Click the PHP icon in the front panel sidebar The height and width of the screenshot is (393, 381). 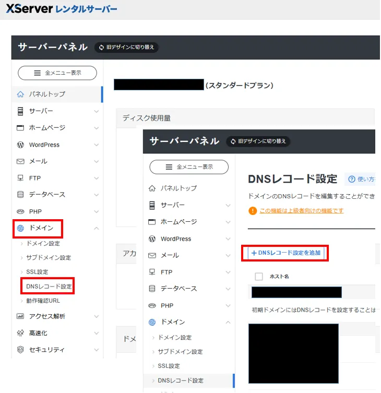click(x=152, y=305)
